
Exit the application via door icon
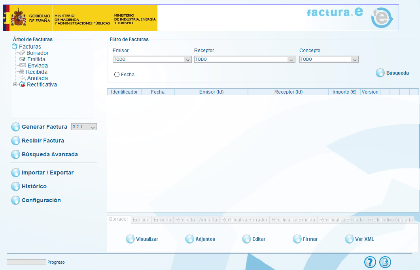coord(385,262)
